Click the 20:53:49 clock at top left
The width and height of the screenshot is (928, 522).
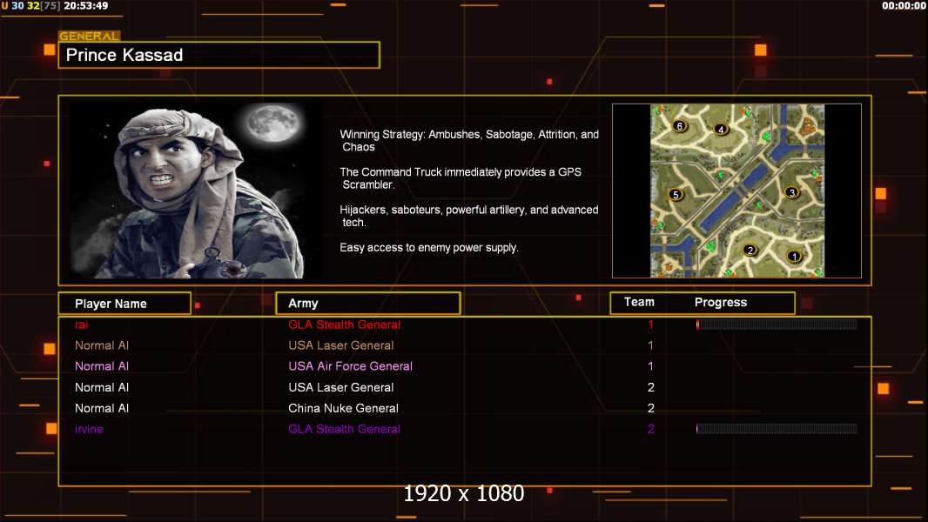pyautogui.click(x=86, y=6)
